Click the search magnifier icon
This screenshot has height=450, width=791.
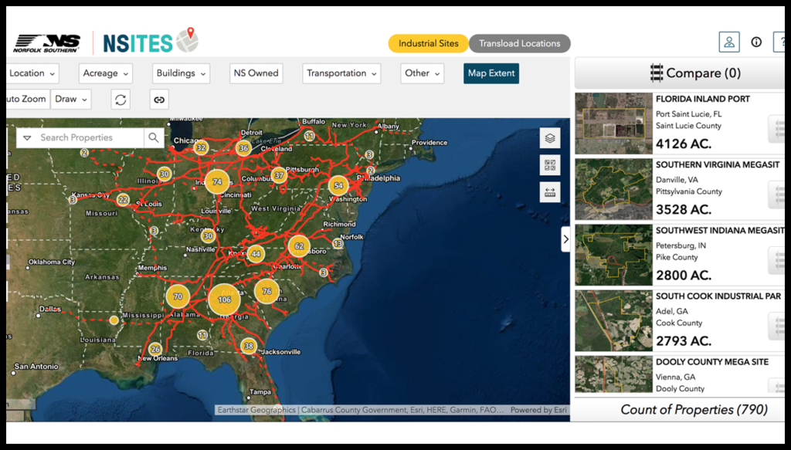[154, 137]
